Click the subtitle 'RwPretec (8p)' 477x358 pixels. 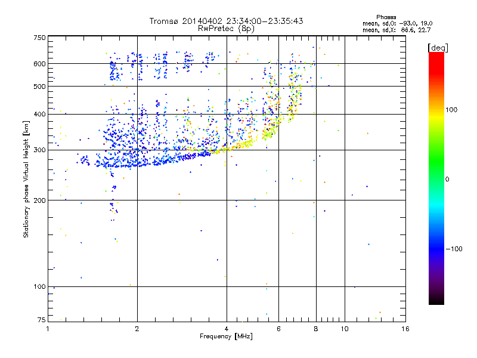(226, 29)
